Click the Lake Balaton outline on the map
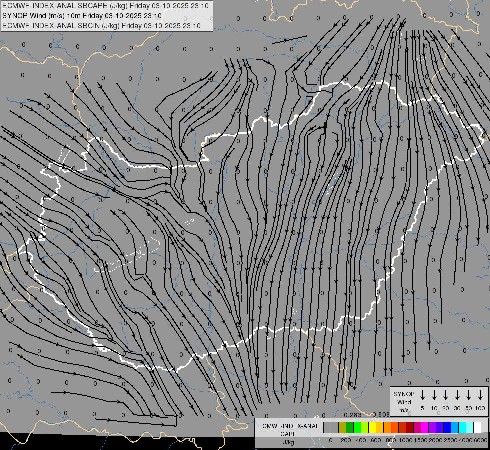The width and height of the screenshot is (490, 450). point(127,255)
